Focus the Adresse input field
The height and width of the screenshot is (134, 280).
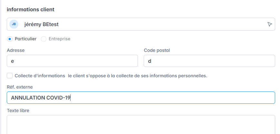tap(72, 61)
